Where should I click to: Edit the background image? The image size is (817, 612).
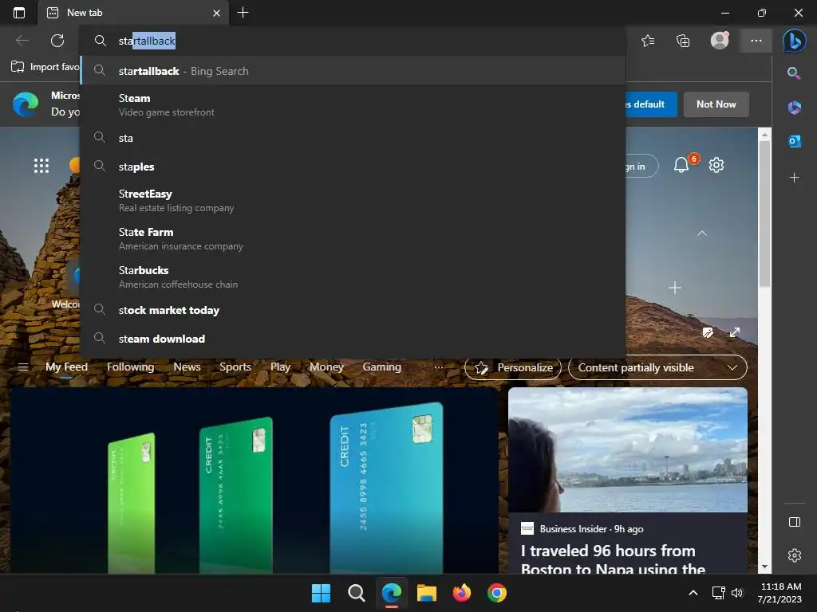[708, 332]
